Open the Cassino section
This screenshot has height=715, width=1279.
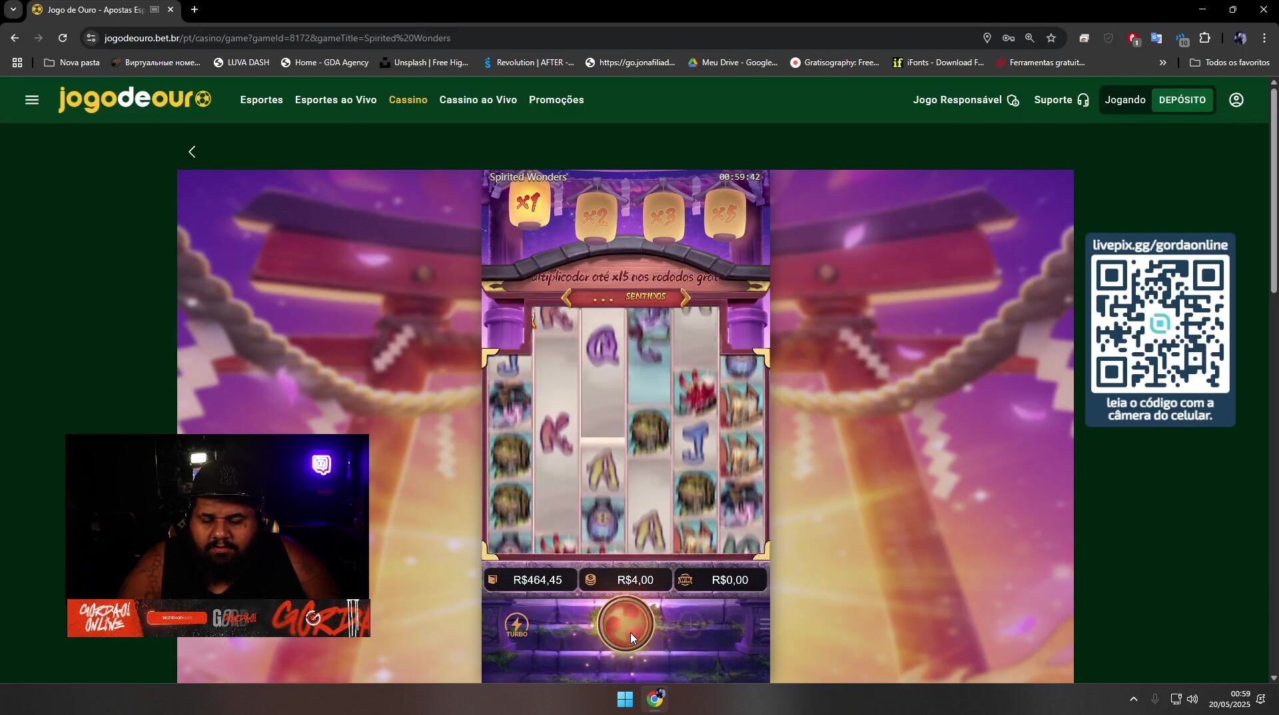(x=408, y=100)
